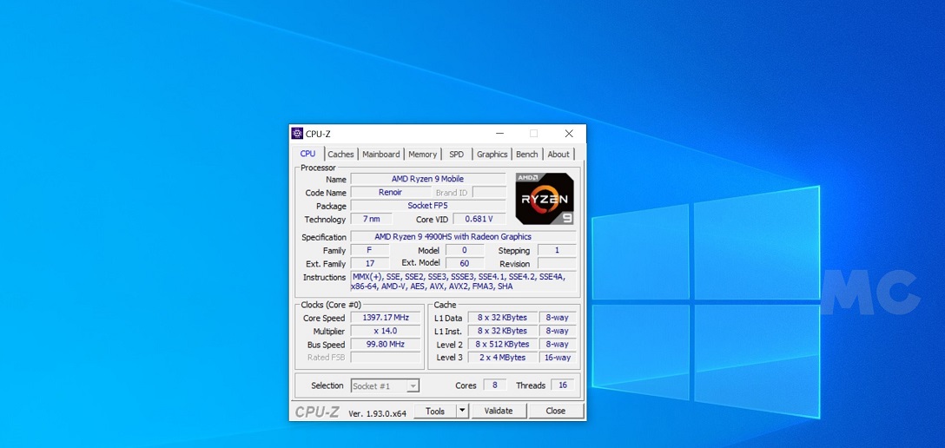The width and height of the screenshot is (945, 448).
Task: Switch to the Caches tab
Action: (x=340, y=155)
